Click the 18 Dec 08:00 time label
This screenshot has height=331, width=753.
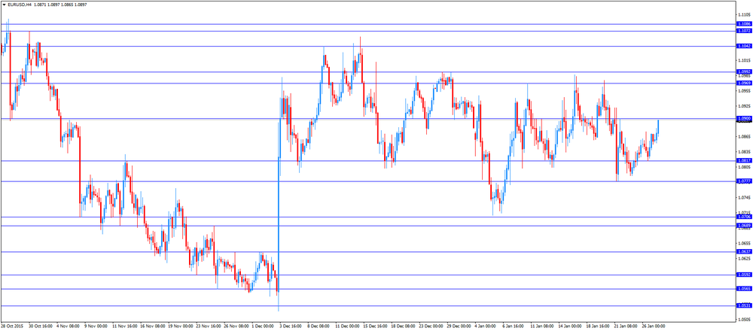point(404,326)
